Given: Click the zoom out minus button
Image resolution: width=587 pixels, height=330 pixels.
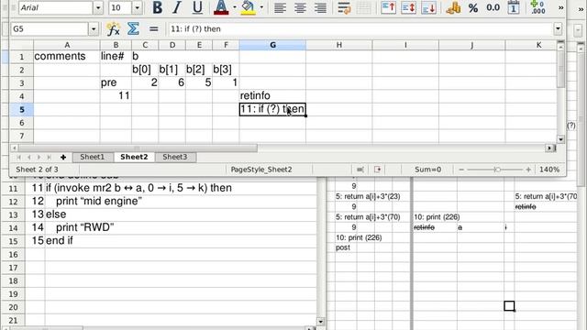Looking at the screenshot, I should 461,170.
